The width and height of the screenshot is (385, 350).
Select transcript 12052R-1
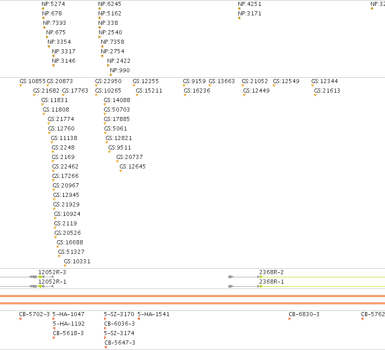pos(52,282)
